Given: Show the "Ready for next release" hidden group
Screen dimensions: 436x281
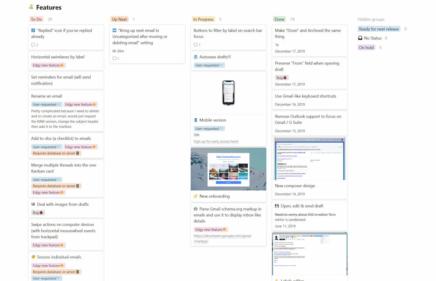Looking at the screenshot, I should coord(379,29).
